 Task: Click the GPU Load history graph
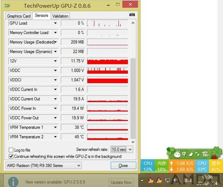pos(108,23)
